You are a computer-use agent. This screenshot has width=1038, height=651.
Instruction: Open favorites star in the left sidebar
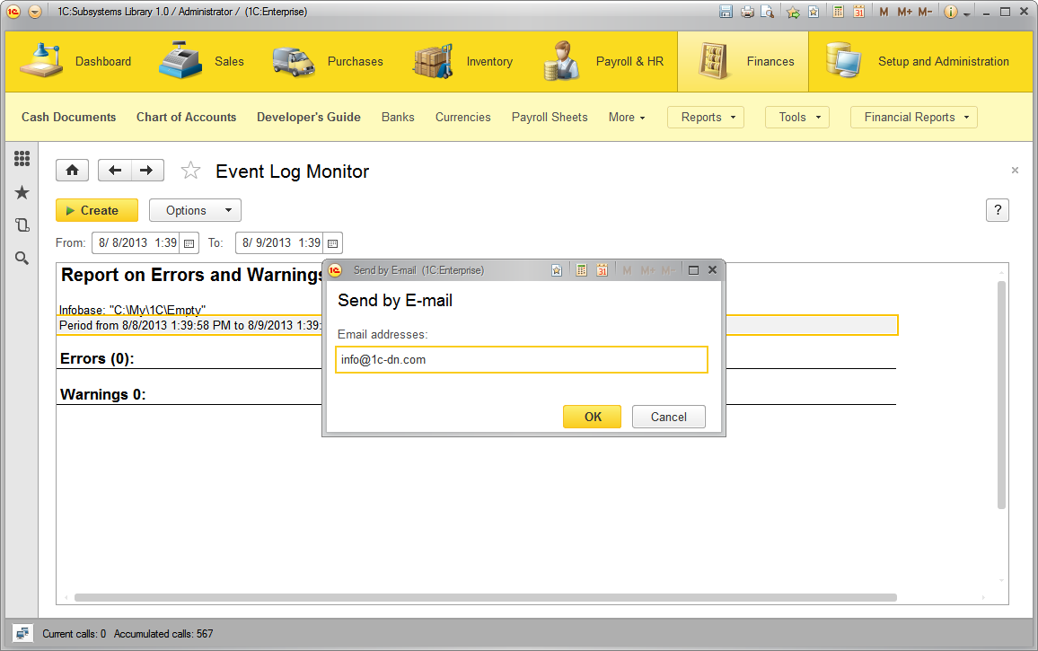pos(22,193)
